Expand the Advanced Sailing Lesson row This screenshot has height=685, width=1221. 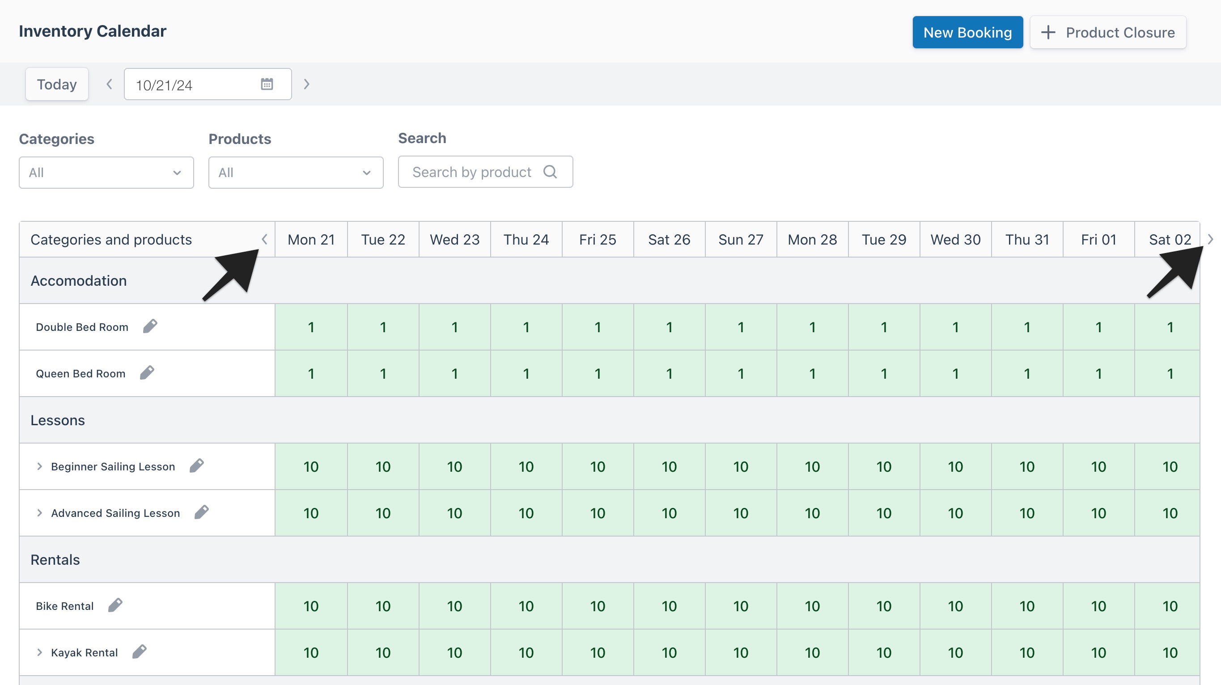pos(39,512)
